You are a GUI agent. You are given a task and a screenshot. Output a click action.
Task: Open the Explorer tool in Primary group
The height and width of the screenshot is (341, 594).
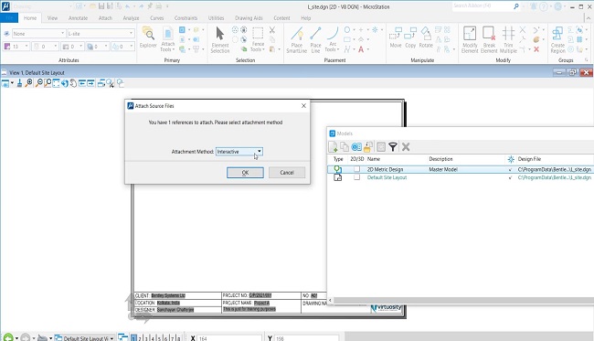(x=148, y=37)
